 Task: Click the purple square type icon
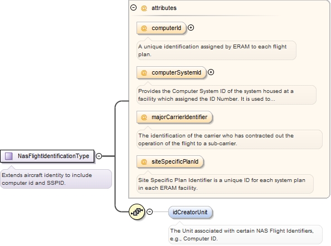pyautogui.click(x=9, y=156)
